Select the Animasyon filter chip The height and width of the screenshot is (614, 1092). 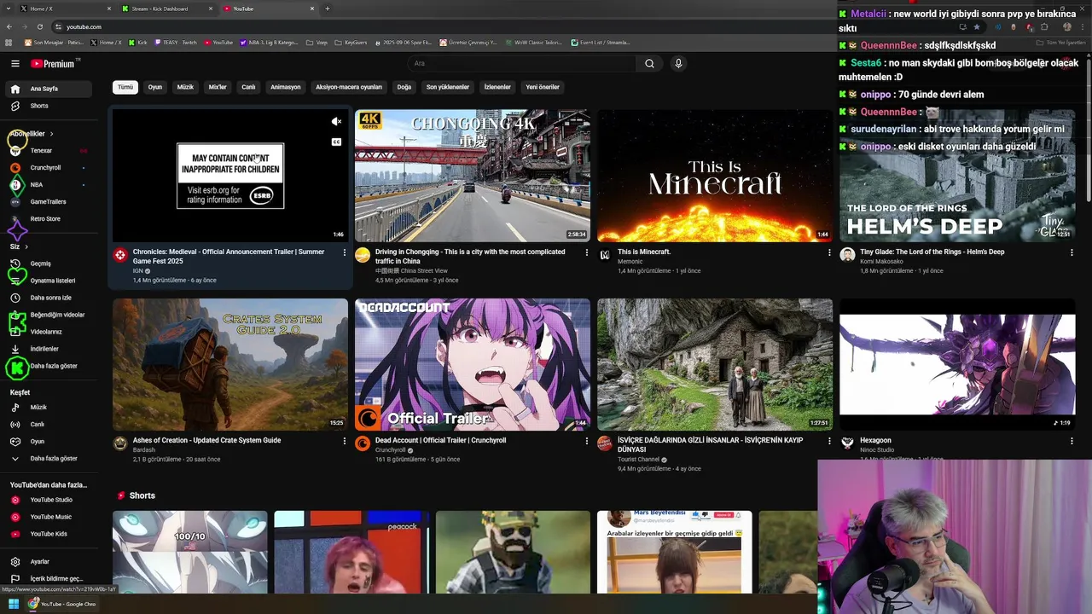coord(286,87)
